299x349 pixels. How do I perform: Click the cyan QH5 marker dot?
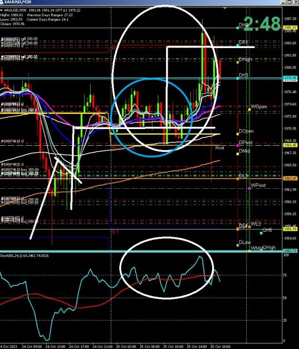point(261,233)
